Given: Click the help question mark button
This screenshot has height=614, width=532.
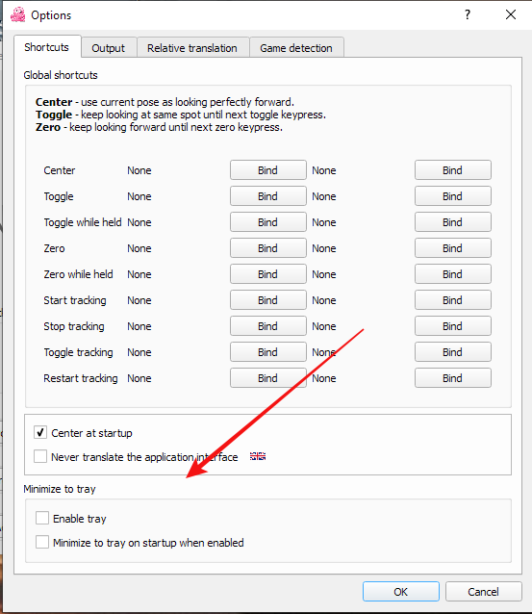Looking at the screenshot, I should coord(468,14).
